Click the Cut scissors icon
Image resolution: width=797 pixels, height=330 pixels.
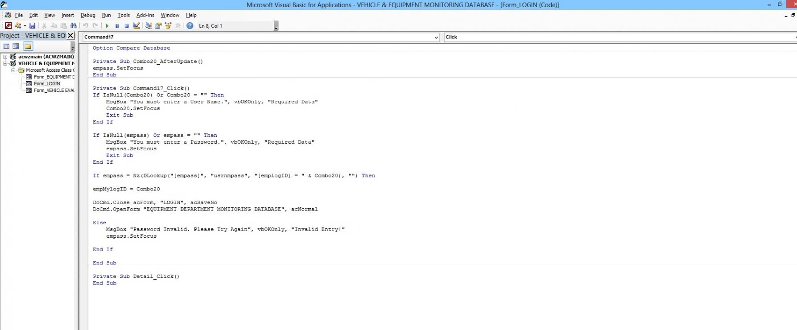pyautogui.click(x=44, y=26)
